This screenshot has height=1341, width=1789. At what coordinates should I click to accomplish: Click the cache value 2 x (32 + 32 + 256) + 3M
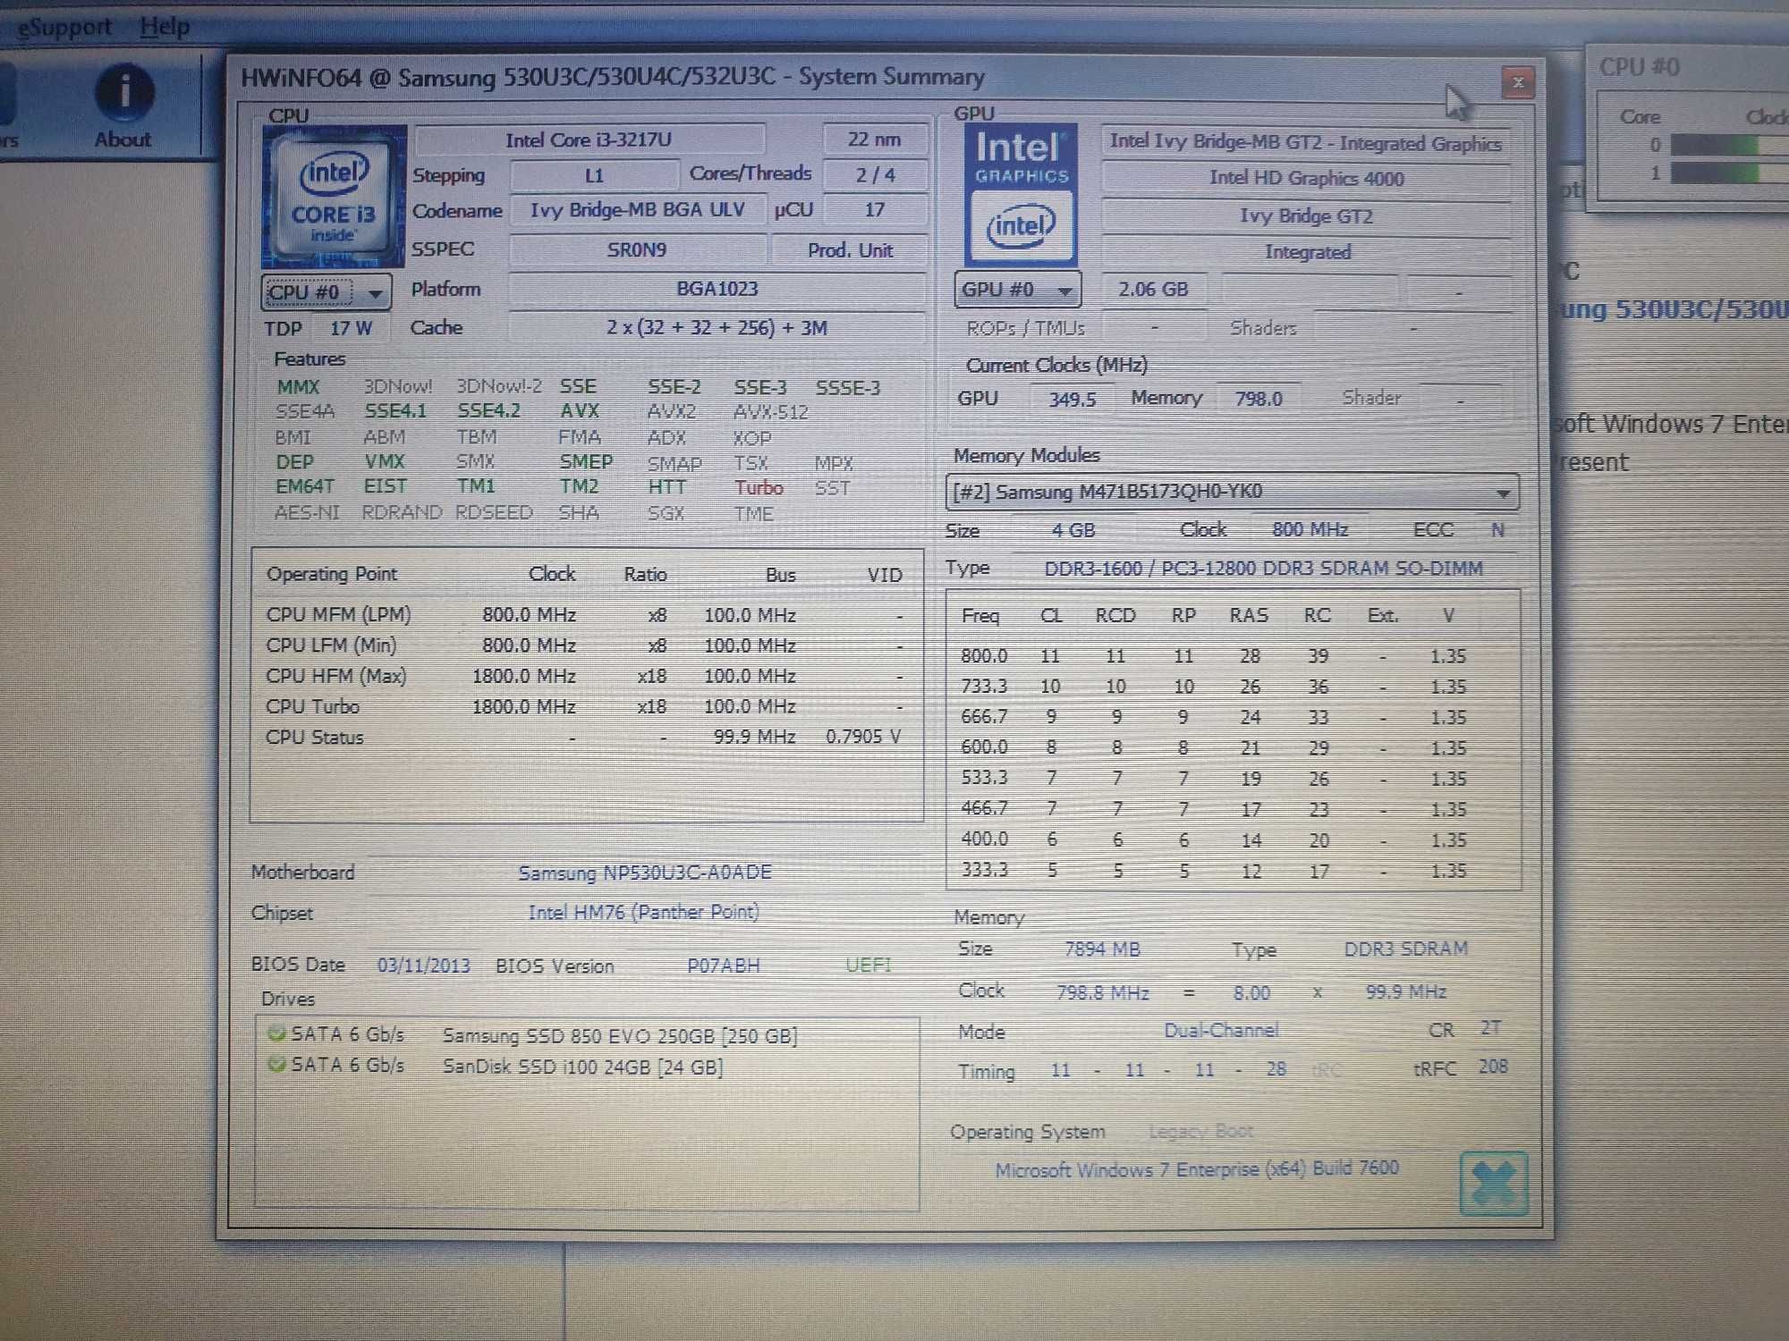point(716,328)
